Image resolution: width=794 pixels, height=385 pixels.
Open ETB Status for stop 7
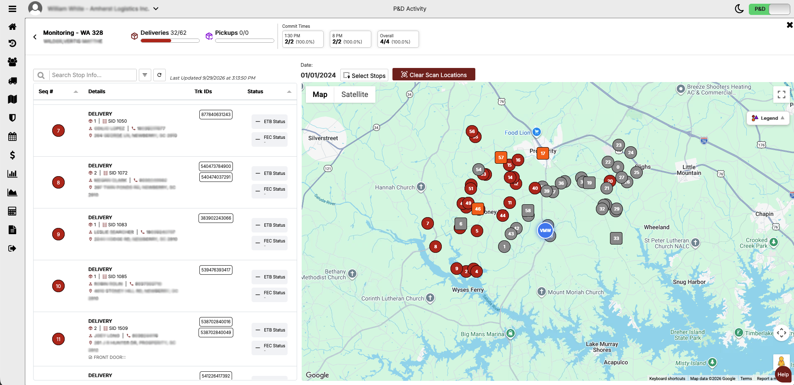click(270, 121)
